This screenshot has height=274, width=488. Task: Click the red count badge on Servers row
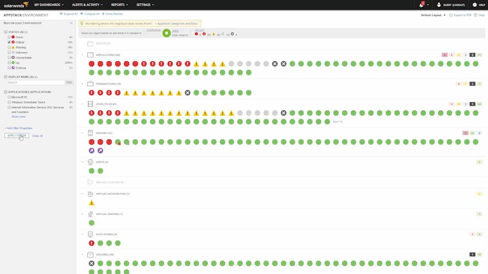[465, 133]
